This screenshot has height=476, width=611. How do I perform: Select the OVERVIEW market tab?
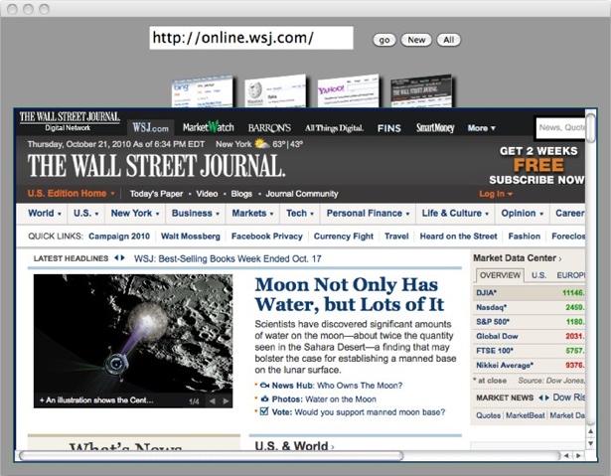(500, 275)
